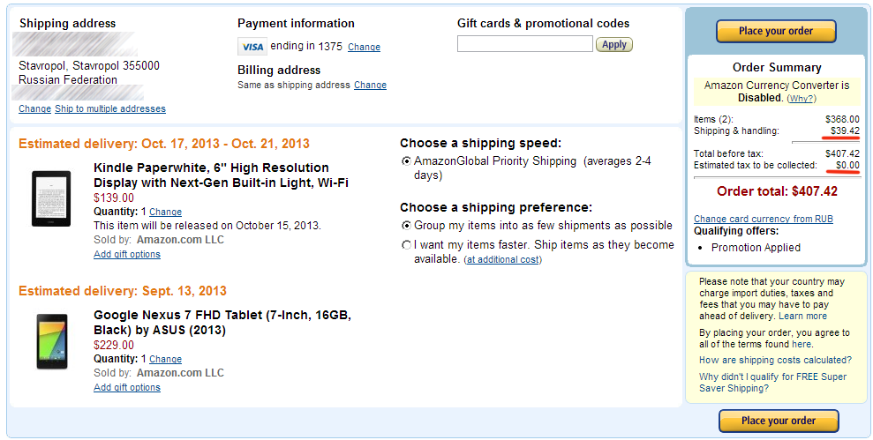Open 'How are shipping costs calculated?' link
The width and height of the screenshot is (873, 440).
(x=775, y=360)
